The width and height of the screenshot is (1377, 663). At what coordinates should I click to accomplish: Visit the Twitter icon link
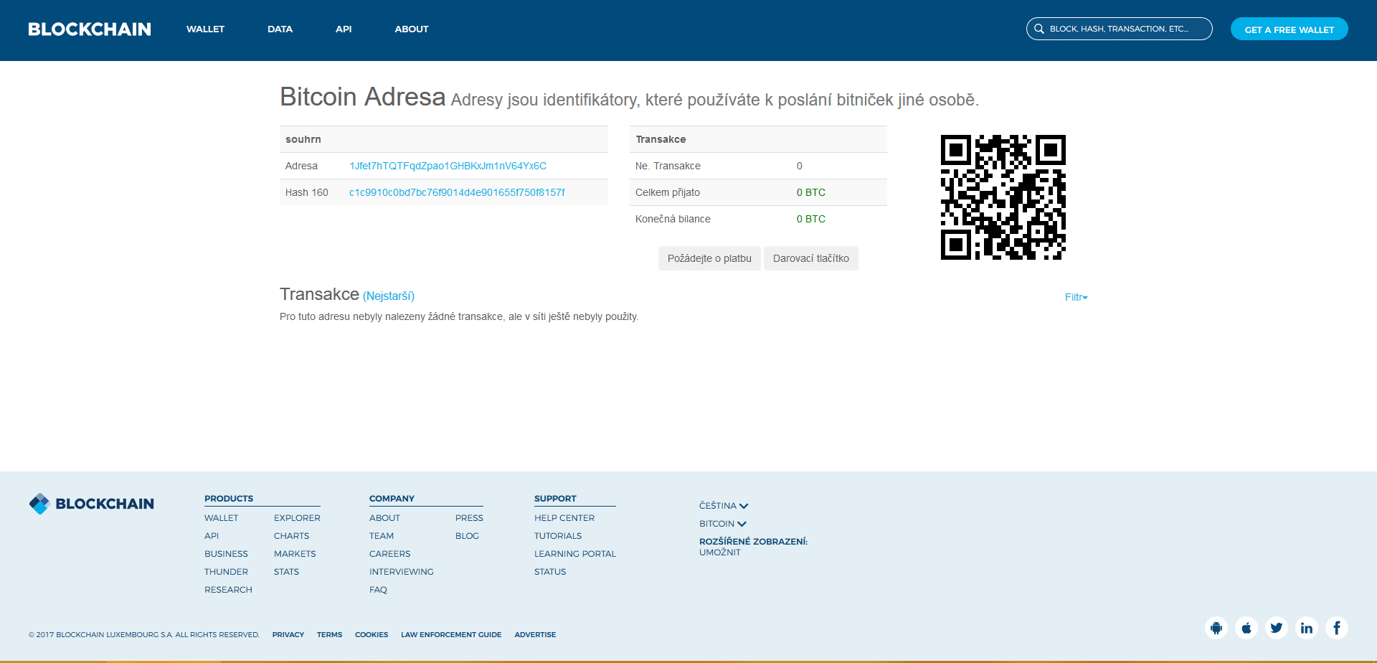click(x=1277, y=629)
